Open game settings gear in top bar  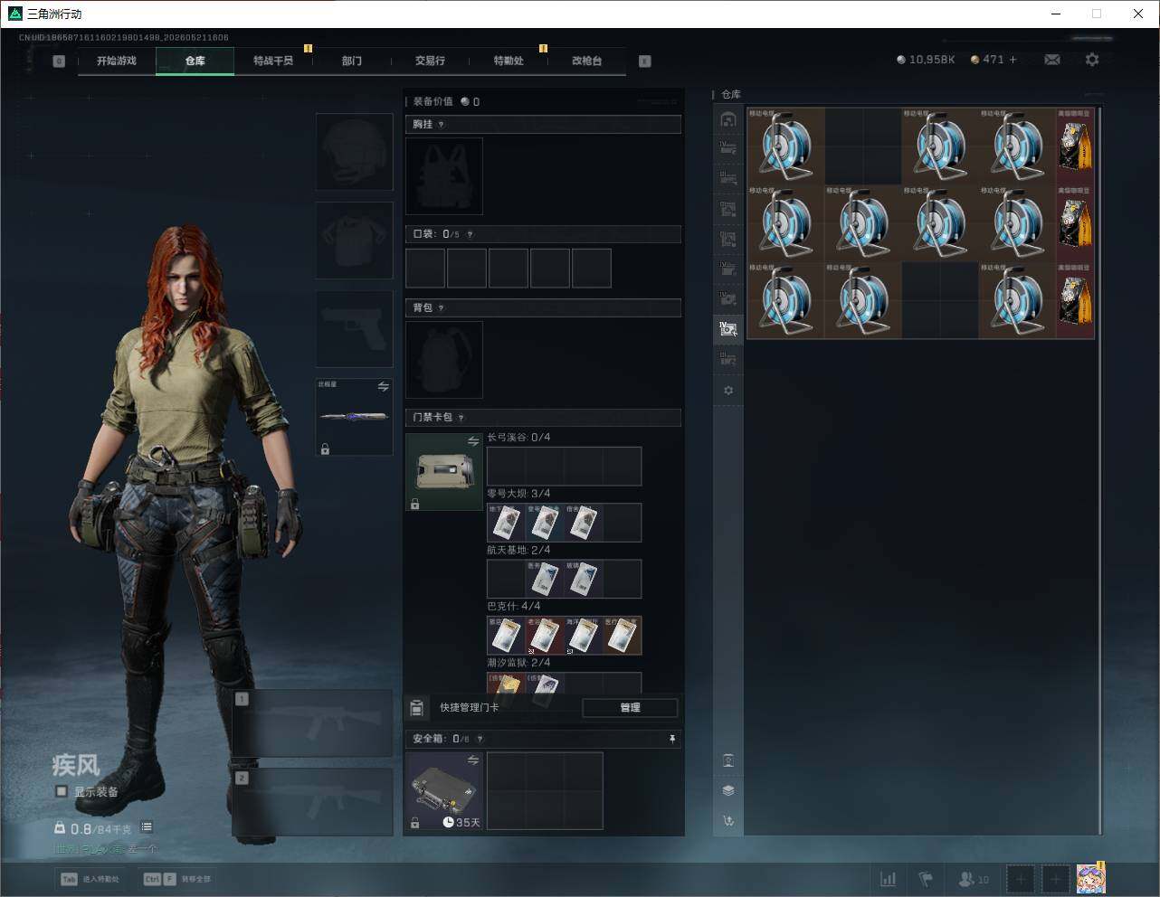(1092, 60)
